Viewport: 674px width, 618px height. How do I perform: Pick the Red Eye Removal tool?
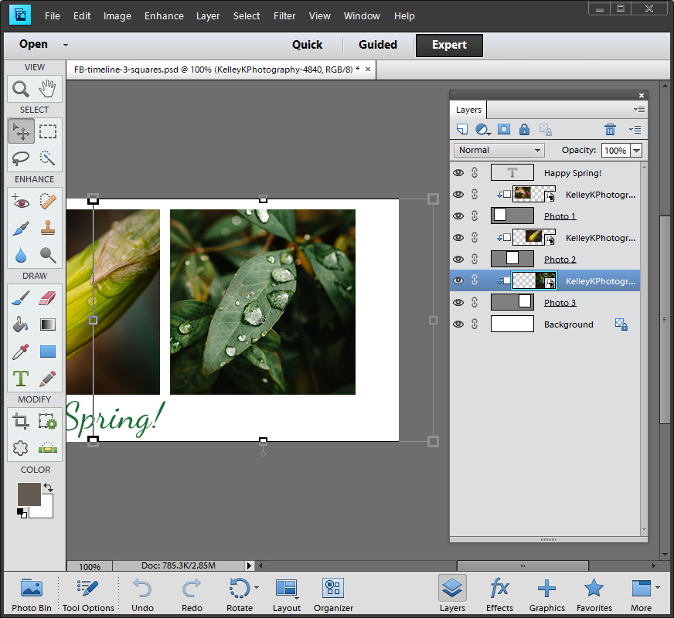click(x=21, y=201)
